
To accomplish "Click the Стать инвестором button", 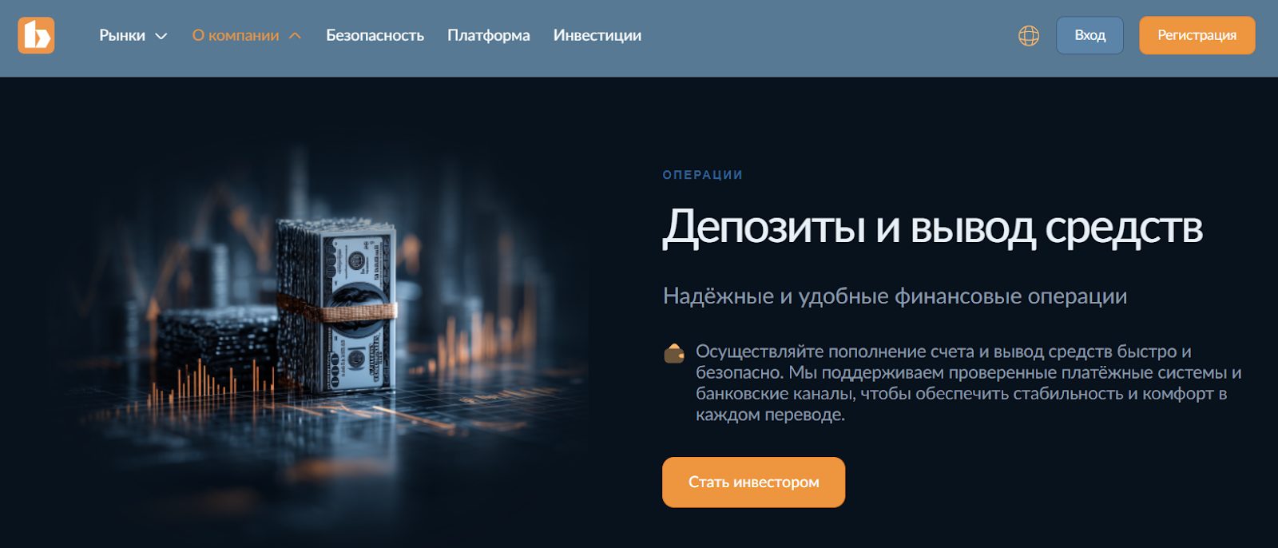I will click(753, 482).
